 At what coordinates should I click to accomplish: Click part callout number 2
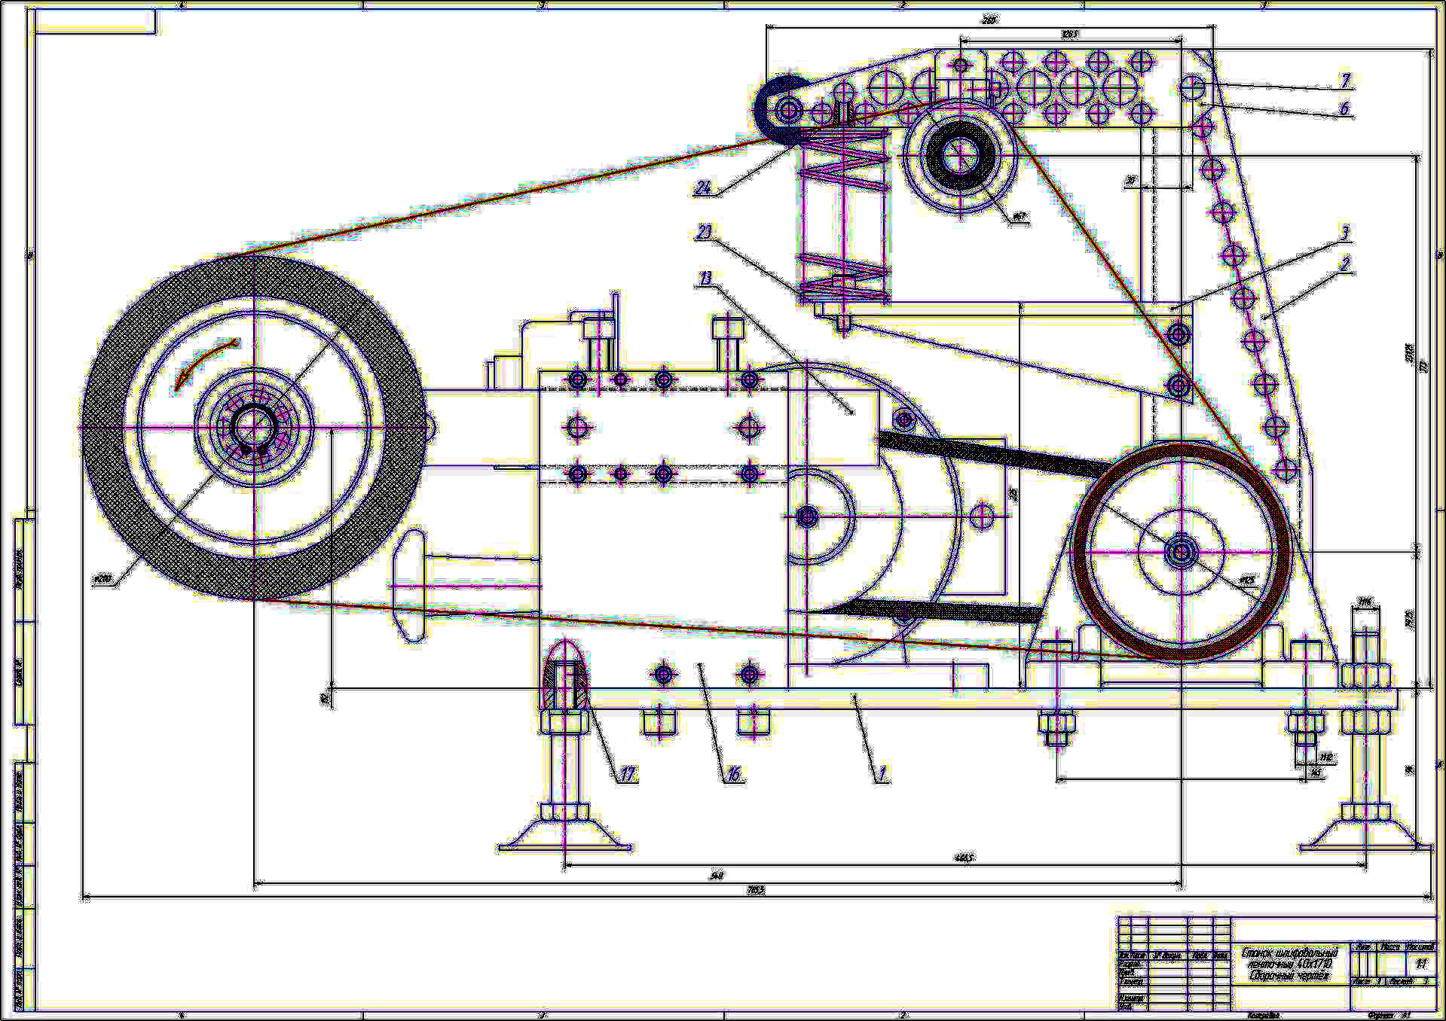click(x=1344, y=264)
